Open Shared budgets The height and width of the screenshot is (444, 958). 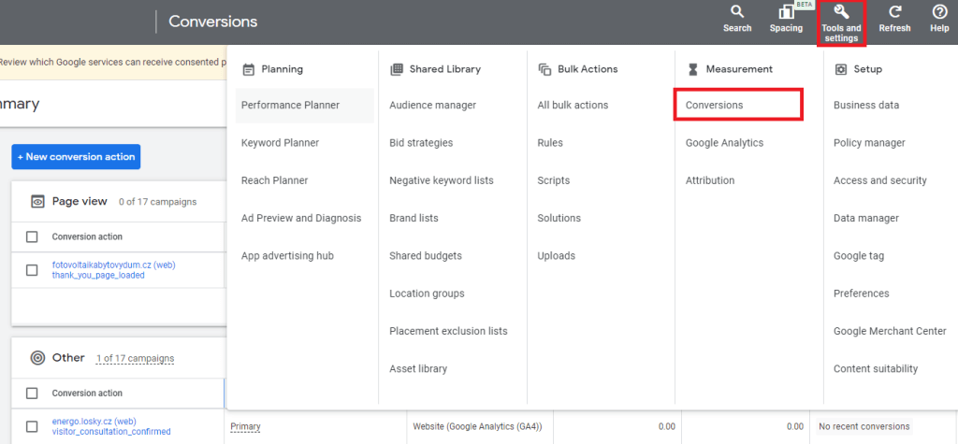[x=426, y=256]
